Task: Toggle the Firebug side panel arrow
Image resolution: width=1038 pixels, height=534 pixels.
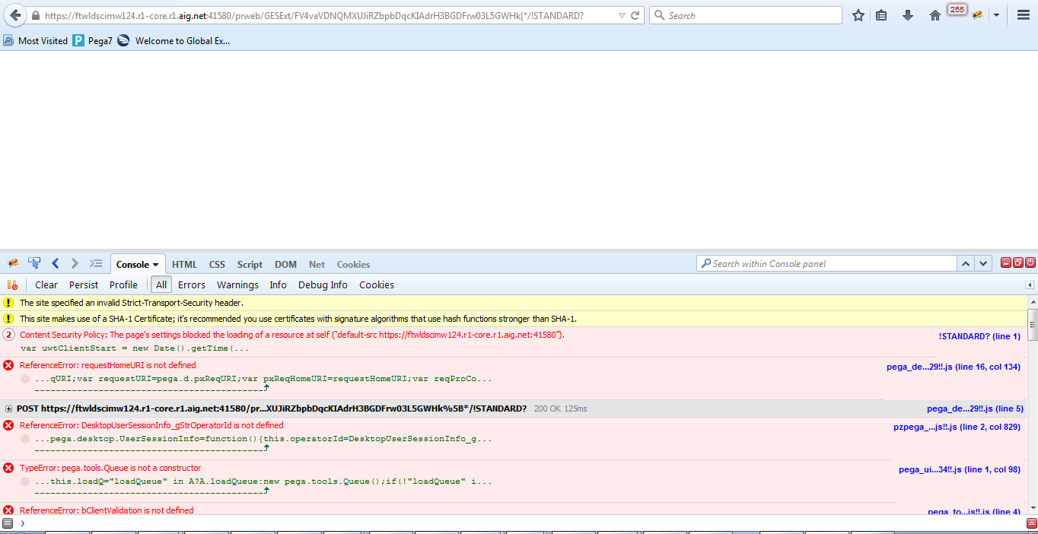Action: [x=1030, y=284]
